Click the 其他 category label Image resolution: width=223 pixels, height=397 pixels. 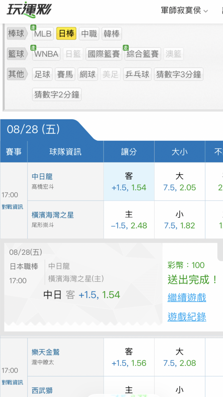pos(17,74)
